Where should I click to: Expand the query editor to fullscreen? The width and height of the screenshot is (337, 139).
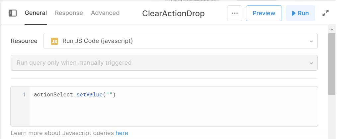tap(326, 13)
